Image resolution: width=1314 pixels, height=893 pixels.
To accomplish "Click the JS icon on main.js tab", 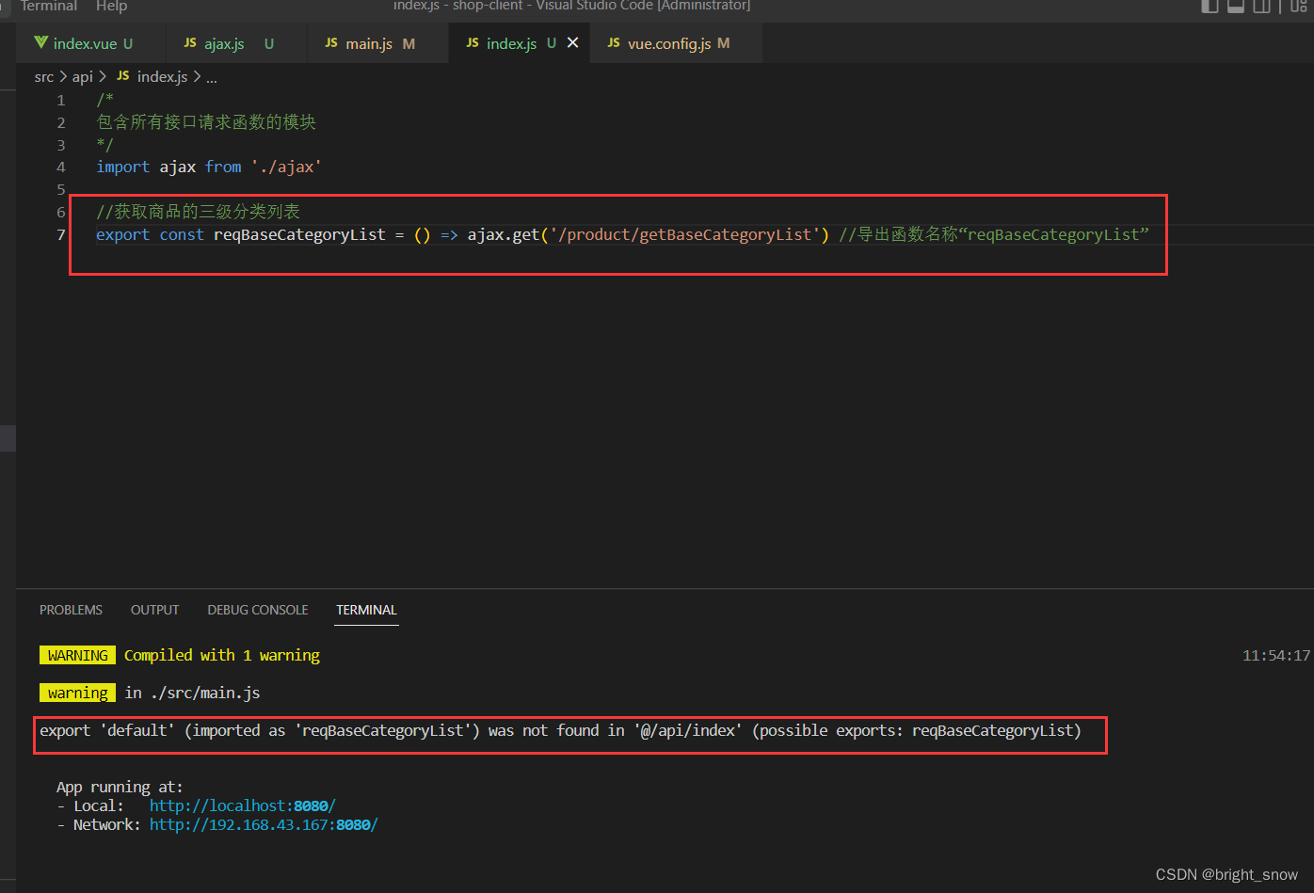I will [x=331, y=43].
